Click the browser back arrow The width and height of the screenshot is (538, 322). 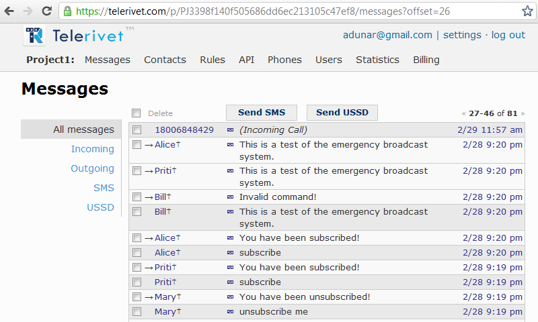(9, 11)
